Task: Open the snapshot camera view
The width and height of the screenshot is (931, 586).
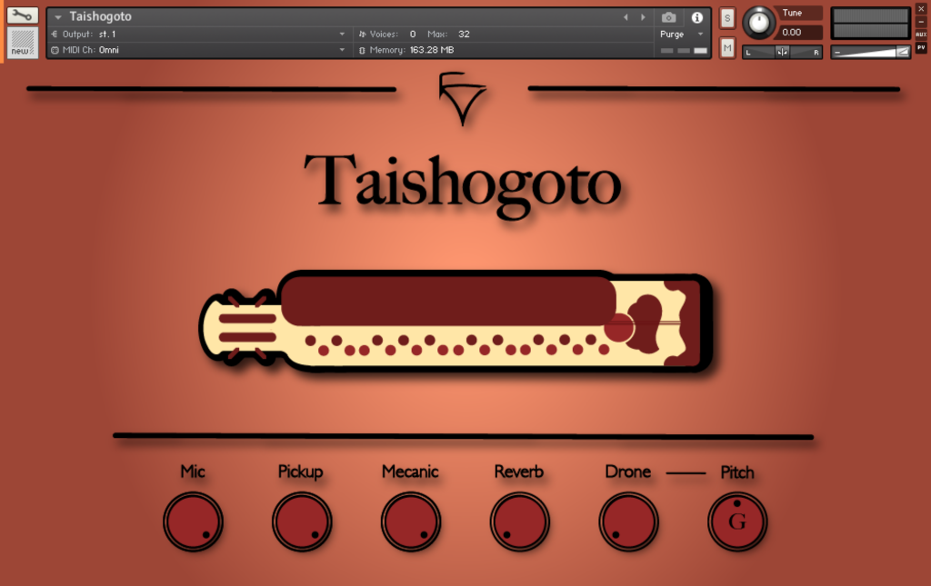Action: pos(668,17)
